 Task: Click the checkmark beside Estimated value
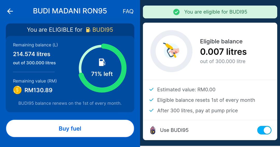pos(152,90)
